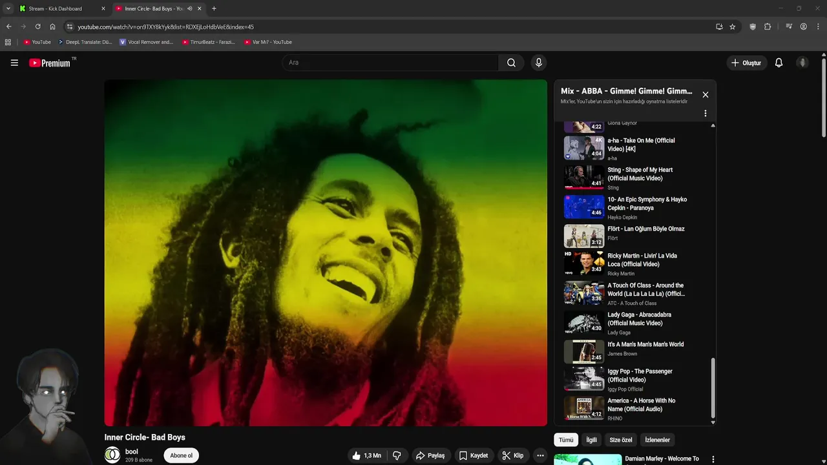Like the Inner Circle video
Screen dimensions: 827x465
point(366,455)
